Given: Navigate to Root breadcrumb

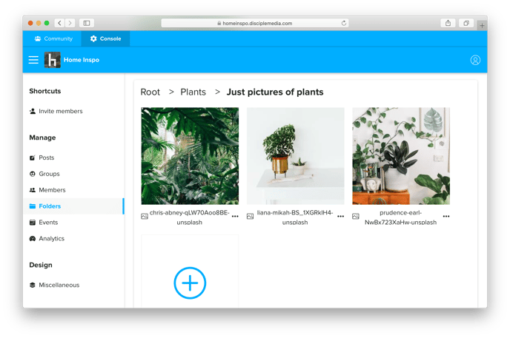Looking at the screenshot, I should click(x=150, y=92).
